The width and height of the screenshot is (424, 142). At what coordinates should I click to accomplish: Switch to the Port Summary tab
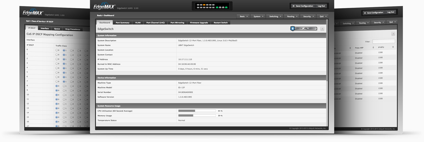122,23
